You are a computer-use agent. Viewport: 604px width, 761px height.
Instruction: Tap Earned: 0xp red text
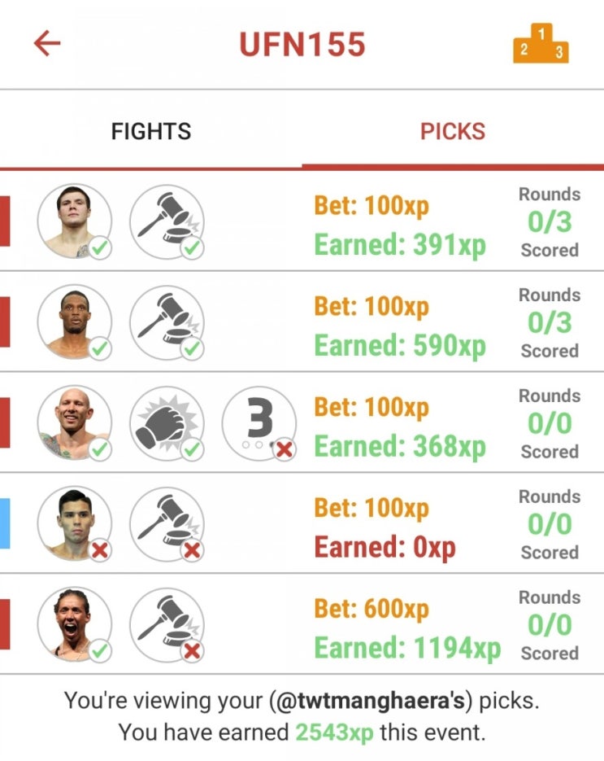(385, 548)
